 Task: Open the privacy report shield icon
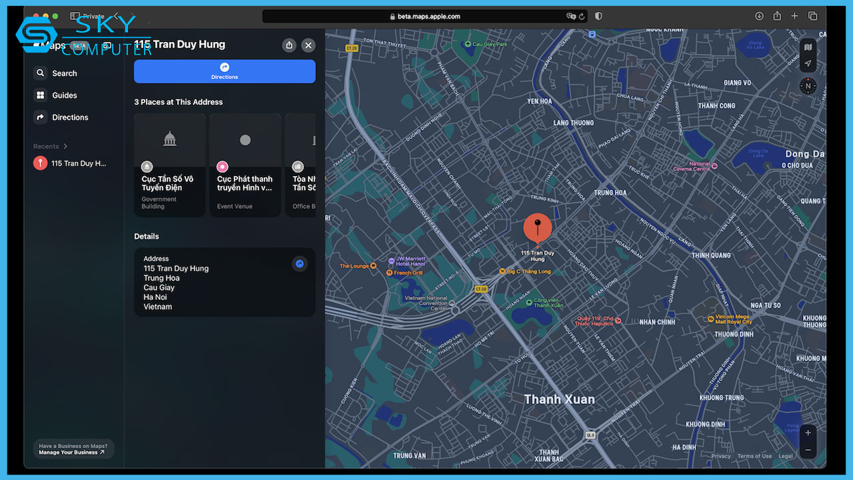[x=598, y=17]
